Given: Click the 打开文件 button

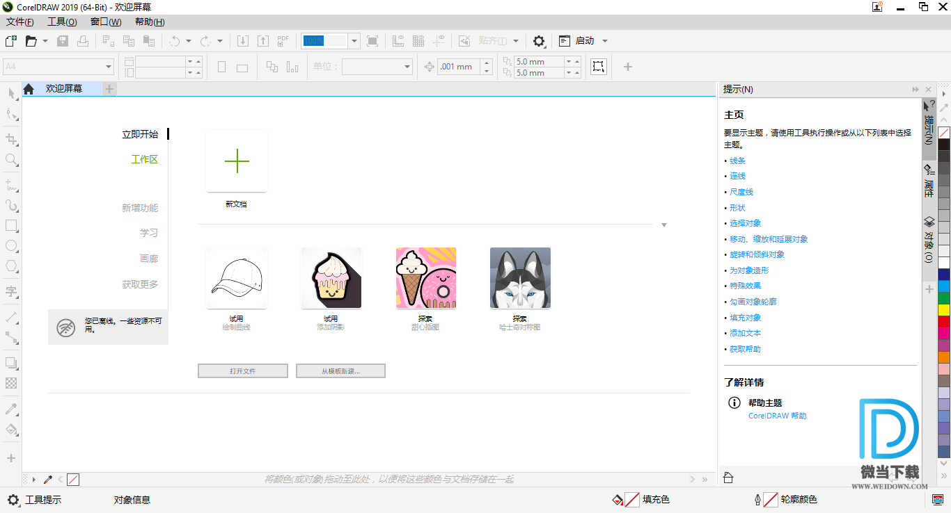Looking at the screenshot, I should [243, 371].
